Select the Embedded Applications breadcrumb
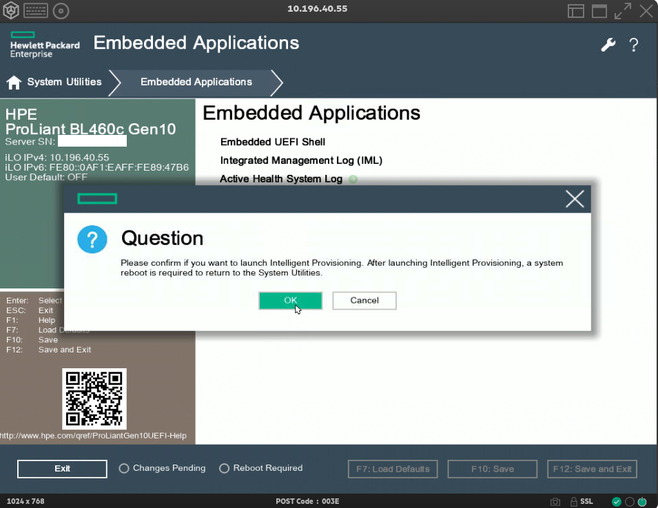Screen dimensions: 658x508 pos(196,82)
